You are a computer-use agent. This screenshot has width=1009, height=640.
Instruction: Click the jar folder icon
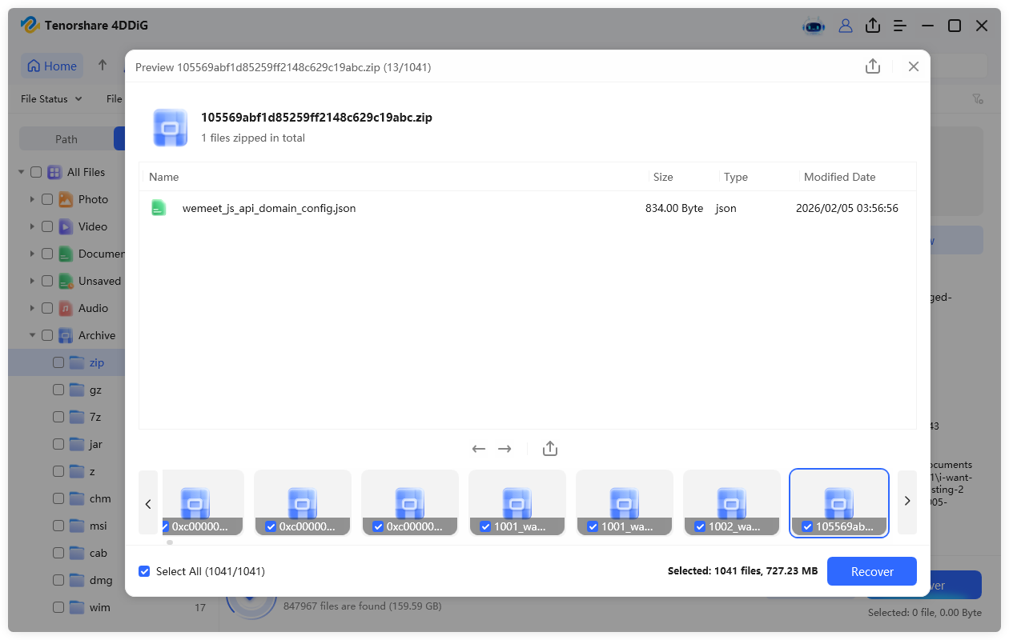(77, 444)
